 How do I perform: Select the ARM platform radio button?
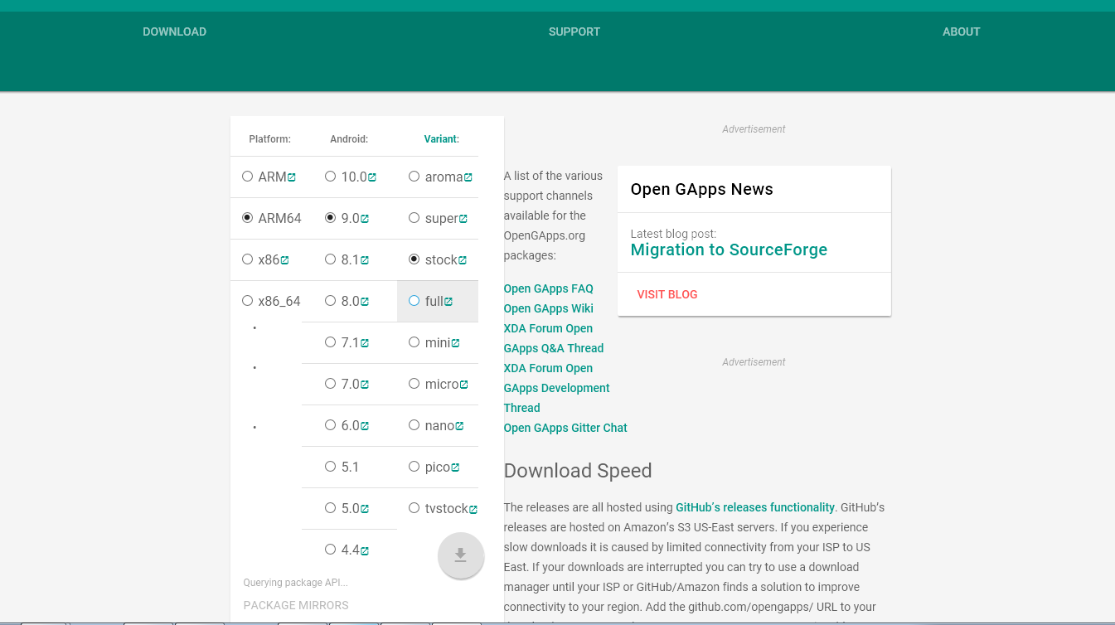click(247, 177)
